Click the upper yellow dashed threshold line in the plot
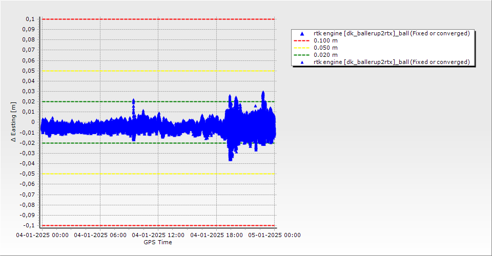This screenshot has width=492, height=256. (154, 71)
